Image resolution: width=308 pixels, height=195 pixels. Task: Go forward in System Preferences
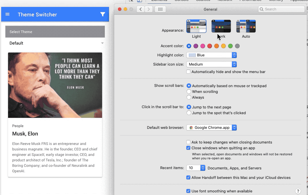[x=149, y=9]
